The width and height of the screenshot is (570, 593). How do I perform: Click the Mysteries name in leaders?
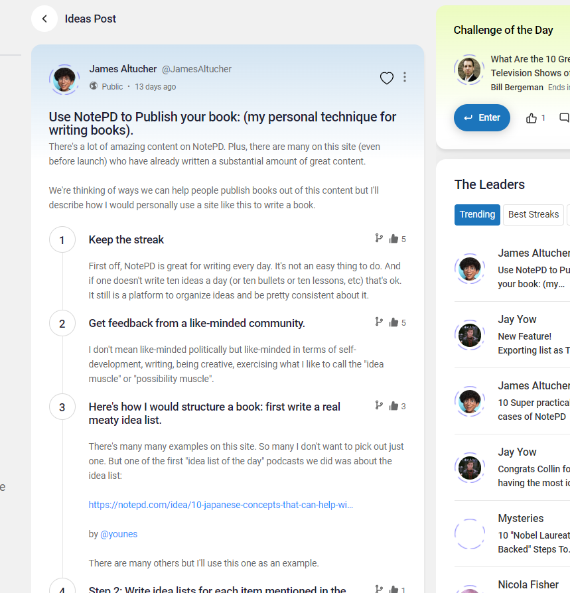click(x=521, y=518)
